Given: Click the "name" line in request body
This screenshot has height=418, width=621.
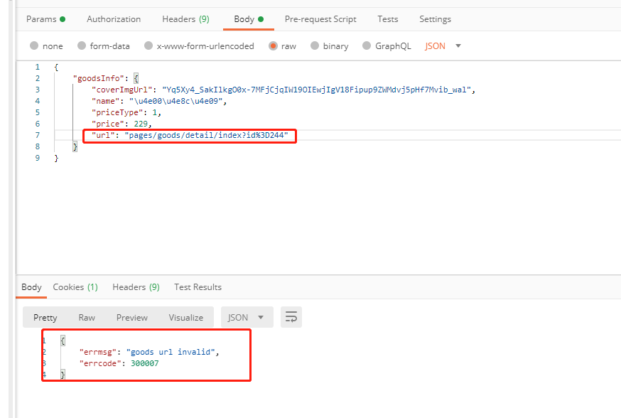Looking at the screenshot, I should [x=159, y=101].
